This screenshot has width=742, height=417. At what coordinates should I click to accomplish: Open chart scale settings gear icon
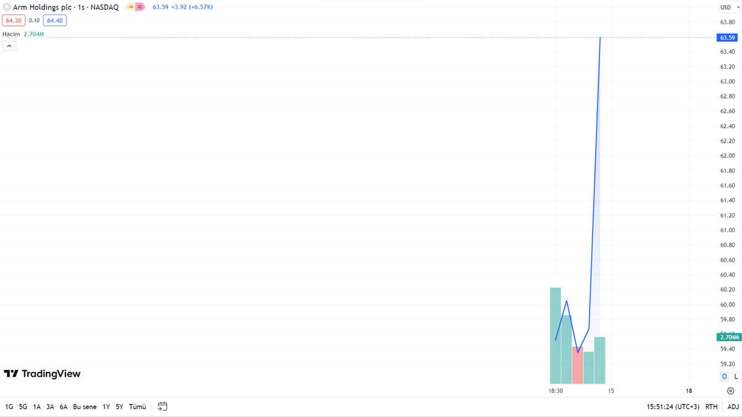[x=730, y=391]
